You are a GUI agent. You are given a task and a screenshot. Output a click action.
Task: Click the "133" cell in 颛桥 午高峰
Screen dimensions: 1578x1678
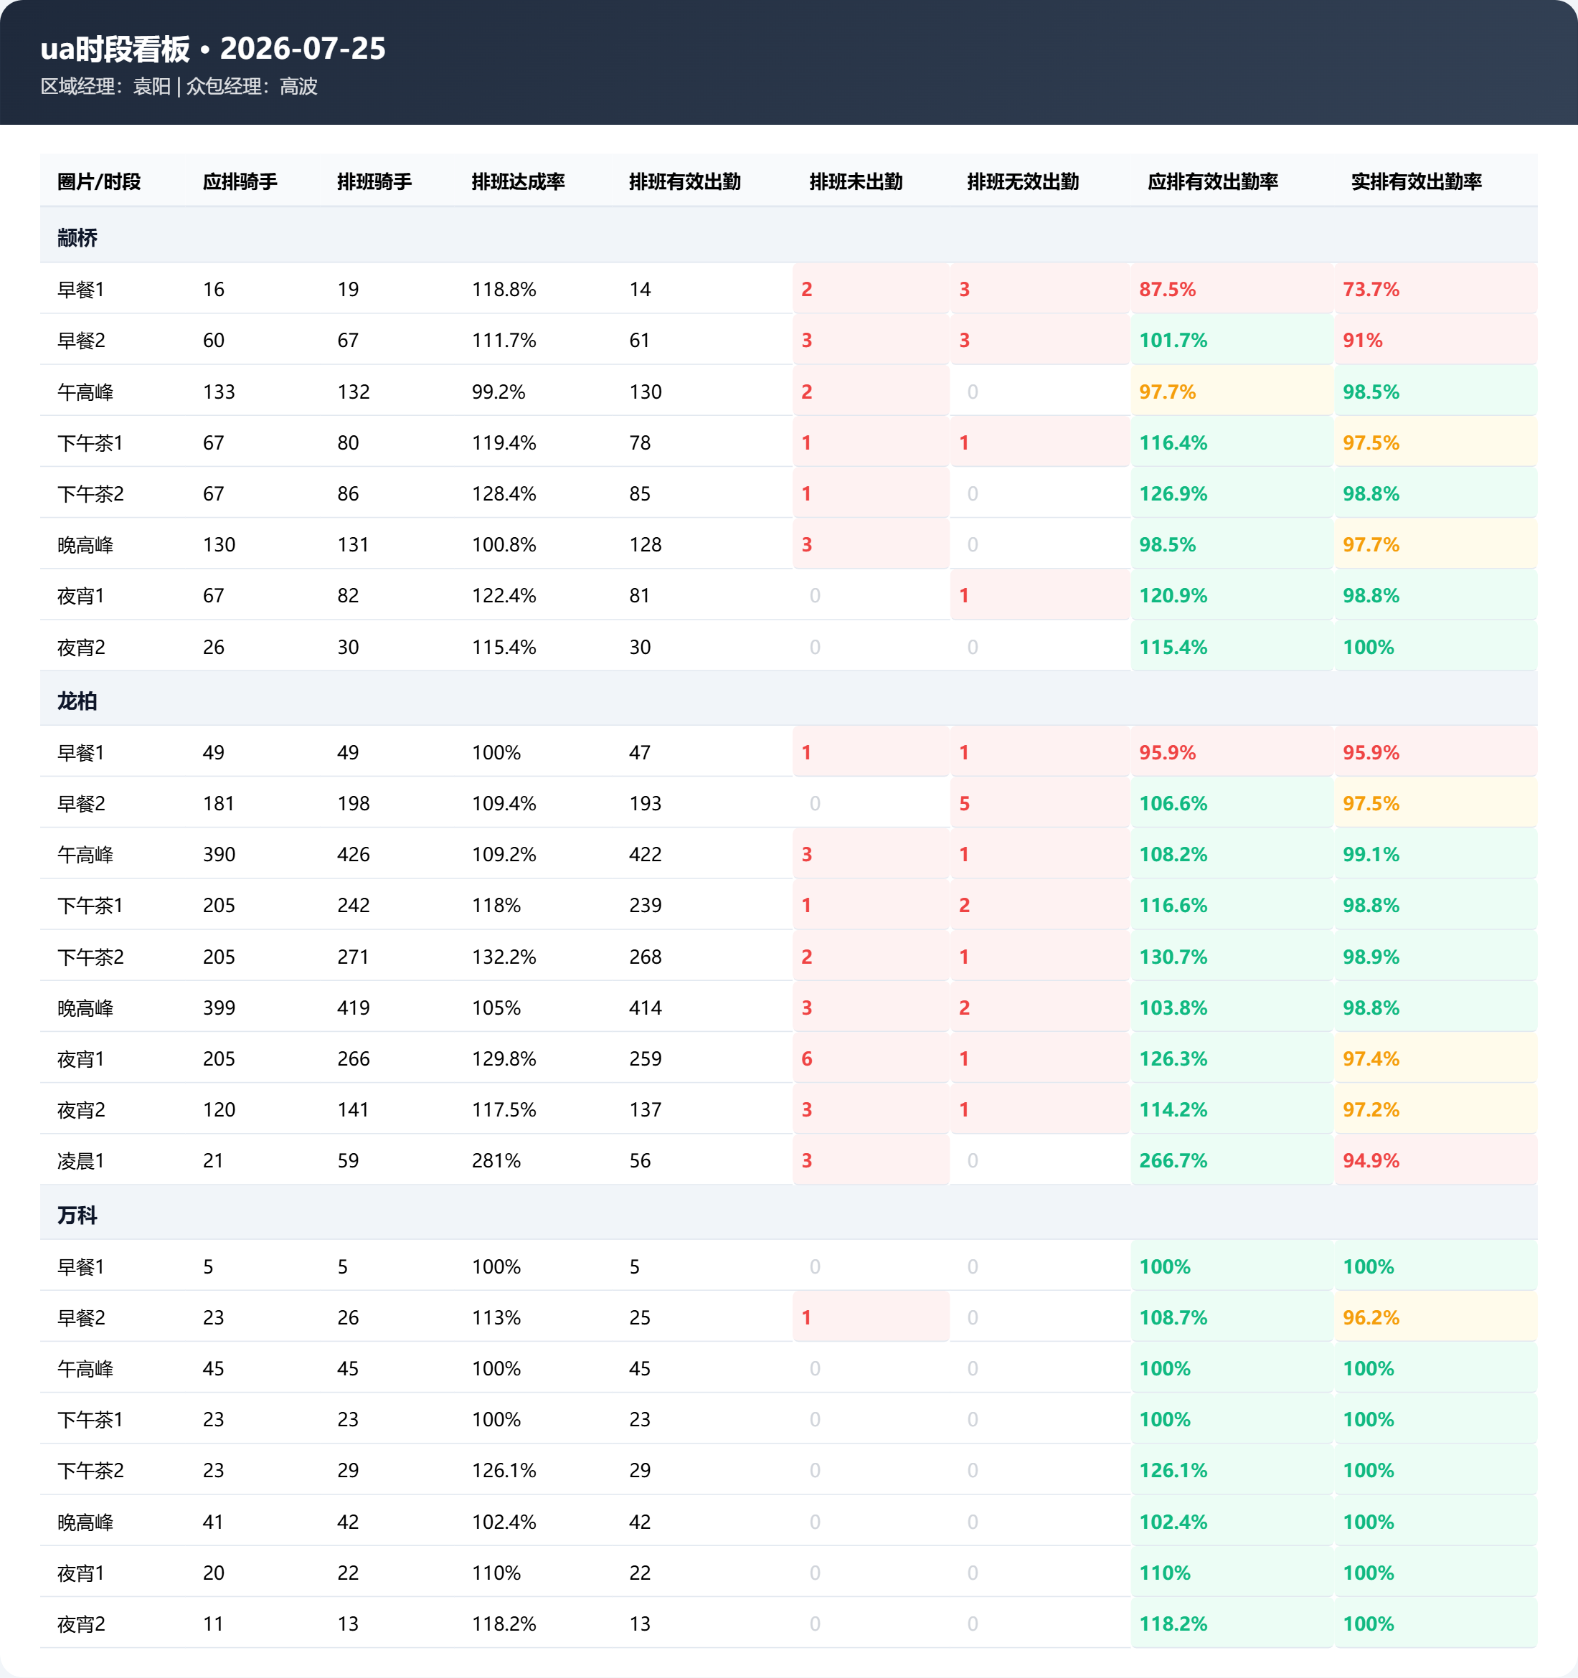click(219, 392)
